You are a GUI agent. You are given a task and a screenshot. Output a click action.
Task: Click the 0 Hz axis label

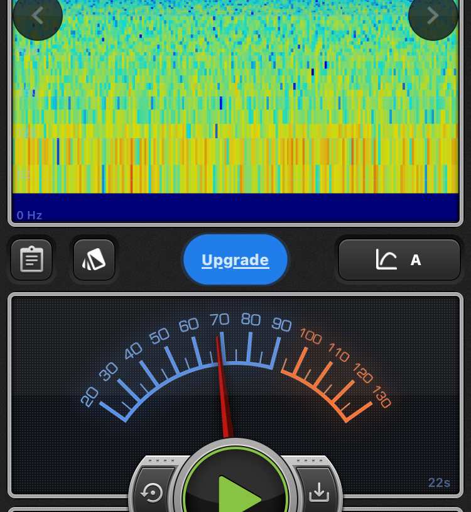tap(30, 215)
